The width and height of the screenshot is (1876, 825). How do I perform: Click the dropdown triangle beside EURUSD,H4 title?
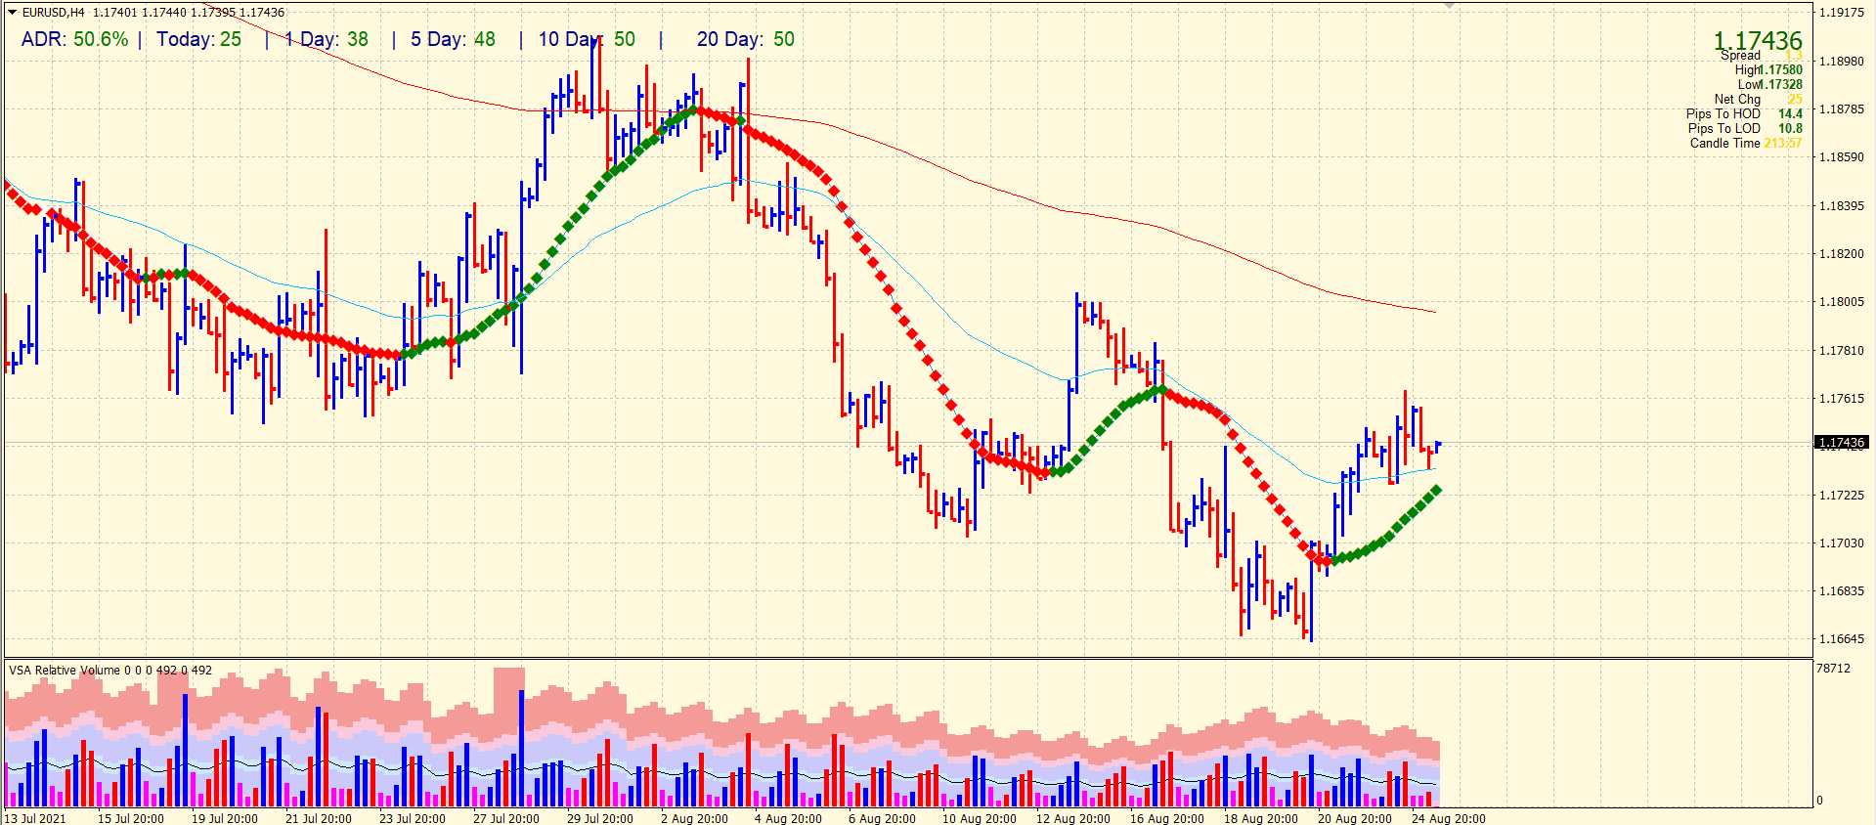12,13
